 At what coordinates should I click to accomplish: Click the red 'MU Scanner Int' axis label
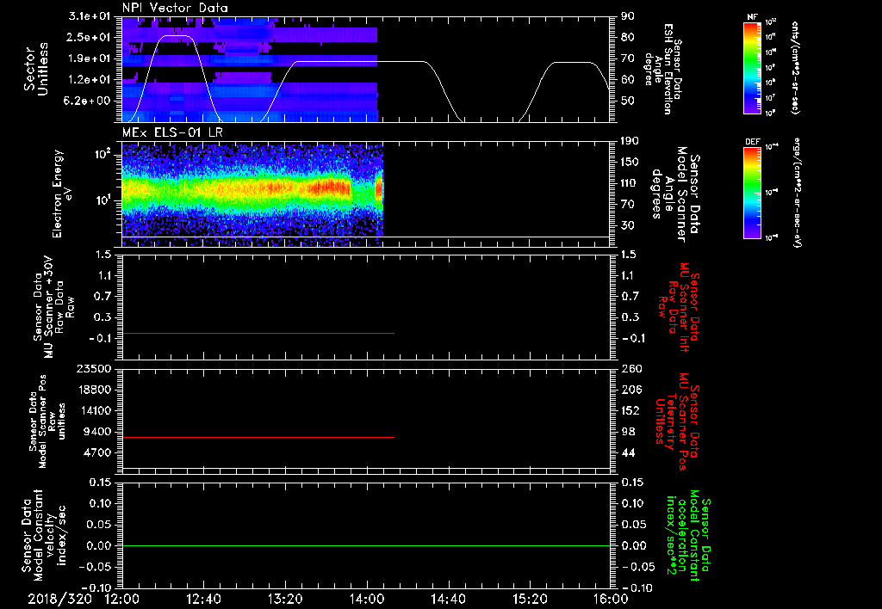[x=683, y=307]
